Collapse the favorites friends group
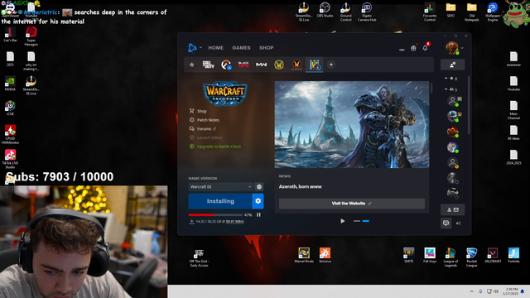The image size is (530, 298). point(446,79)
